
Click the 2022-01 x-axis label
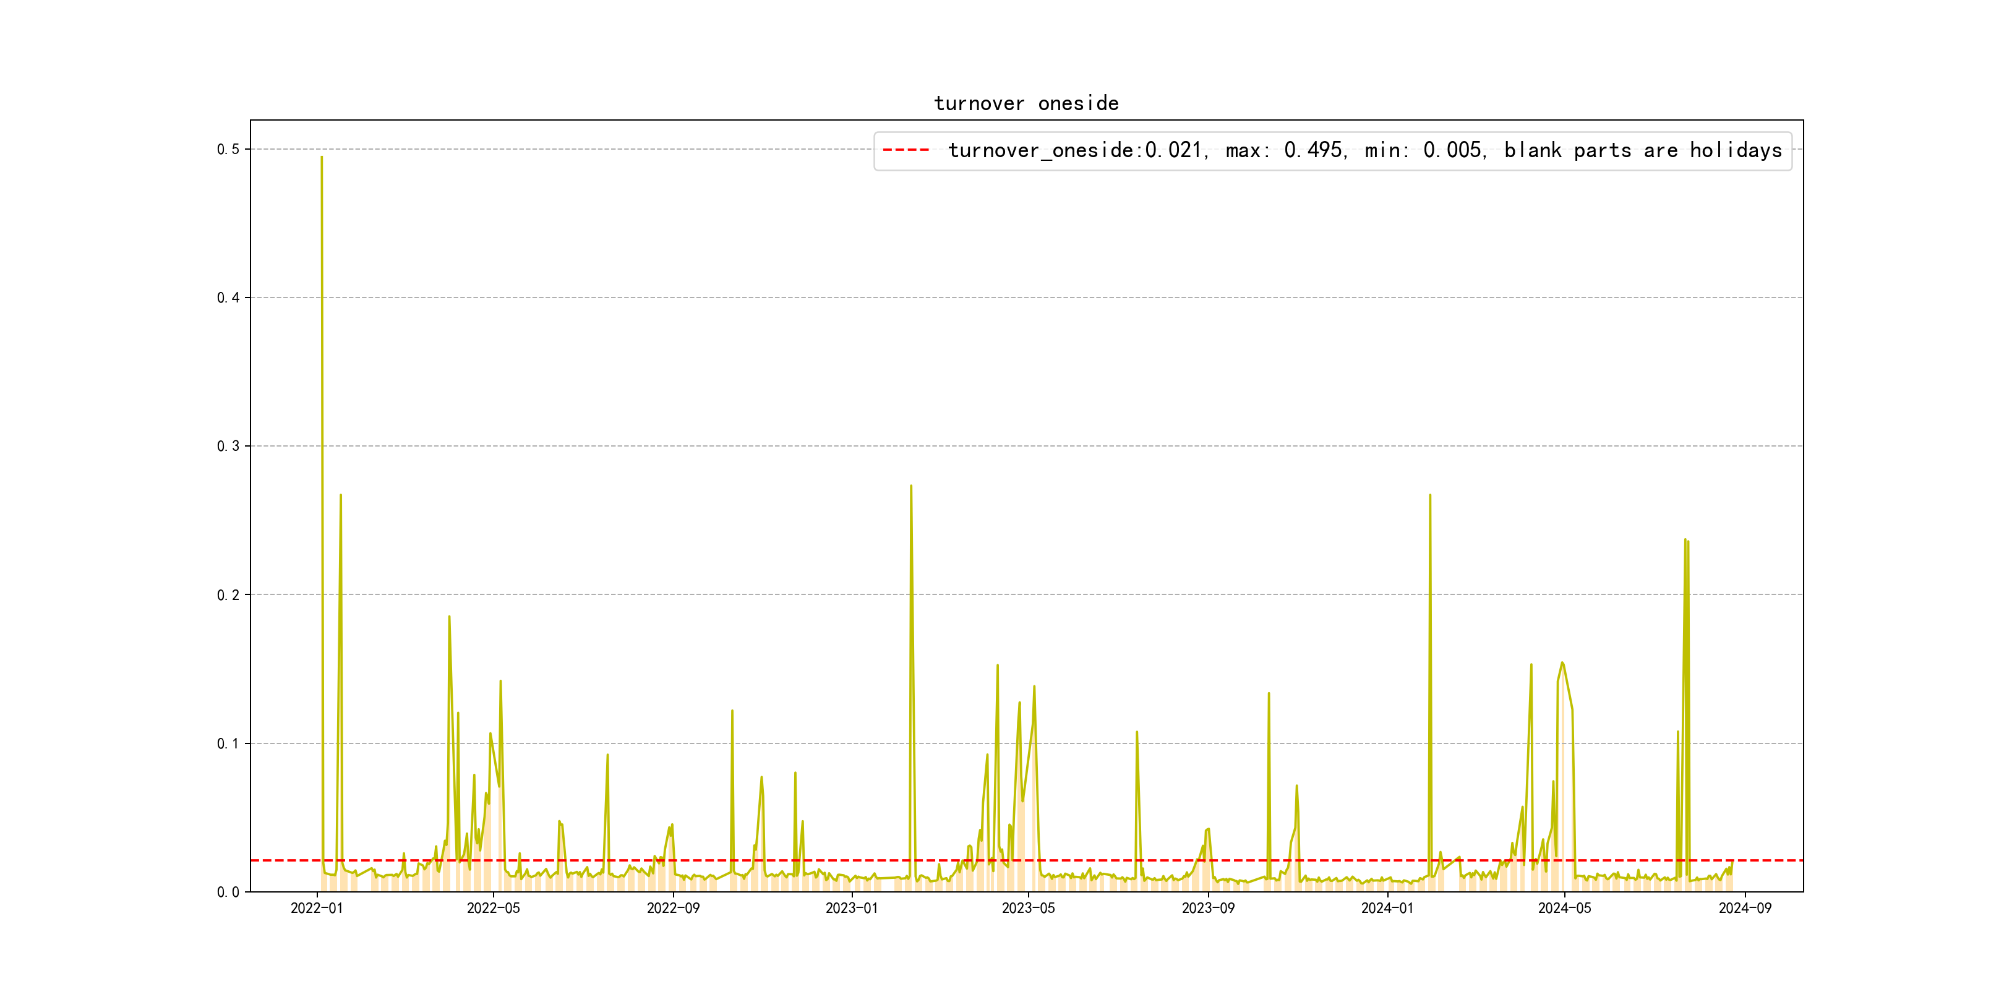click(x=317, y=909)
